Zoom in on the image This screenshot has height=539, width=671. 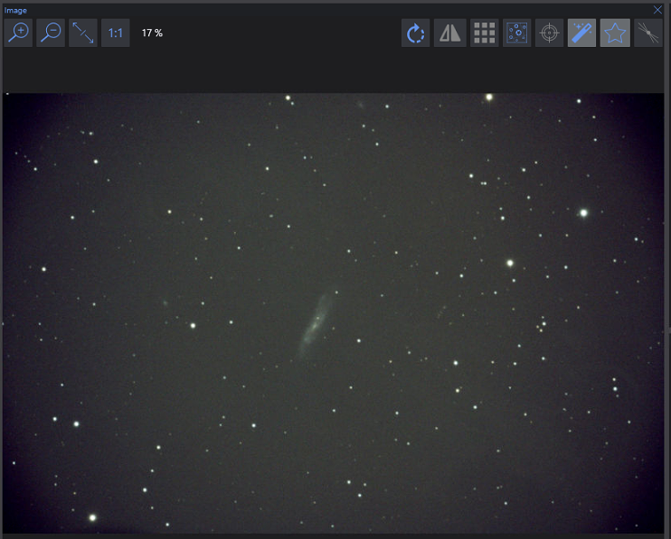coord(18,33)
